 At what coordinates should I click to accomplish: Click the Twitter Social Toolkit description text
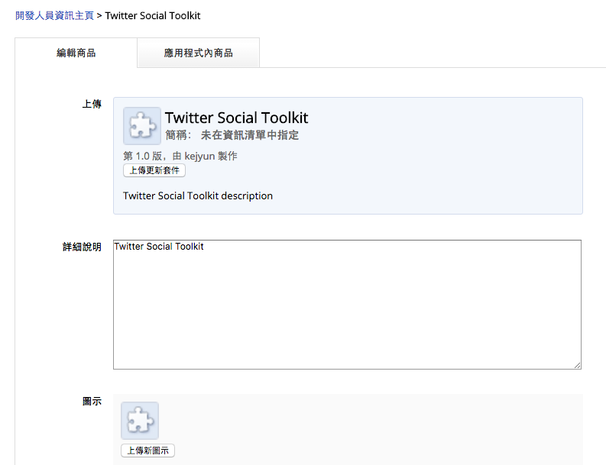click(198, 195)
